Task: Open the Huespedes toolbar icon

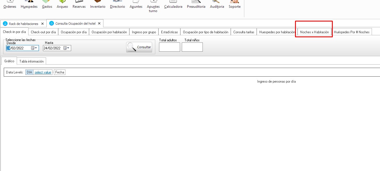Action: (x=29, y=4)
